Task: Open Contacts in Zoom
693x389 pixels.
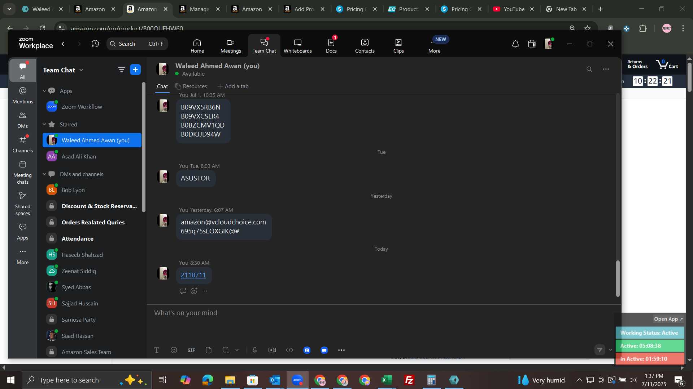Action: pos(365,46)
